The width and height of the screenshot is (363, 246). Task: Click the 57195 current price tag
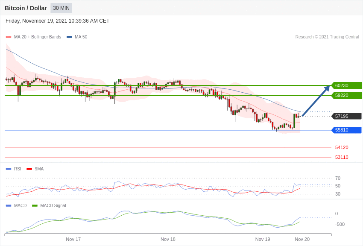(347, 116)
